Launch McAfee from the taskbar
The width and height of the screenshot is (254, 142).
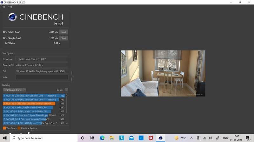(x=151, y=138)
